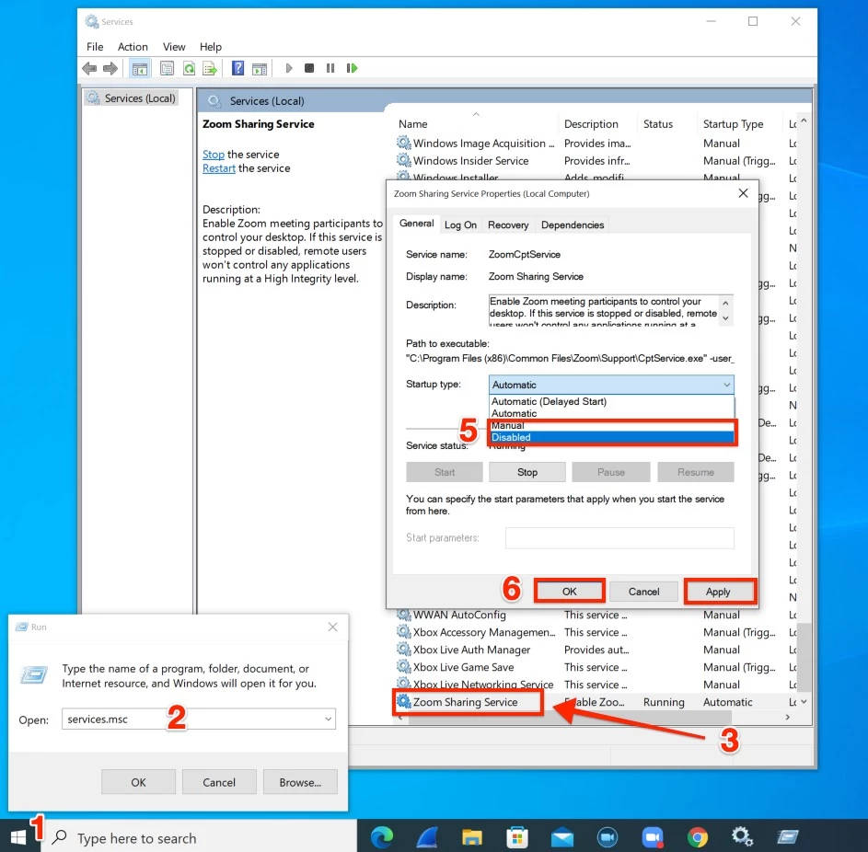868x852 pixels.
Task: Switch to the Recovery tab
Action: 508,225
